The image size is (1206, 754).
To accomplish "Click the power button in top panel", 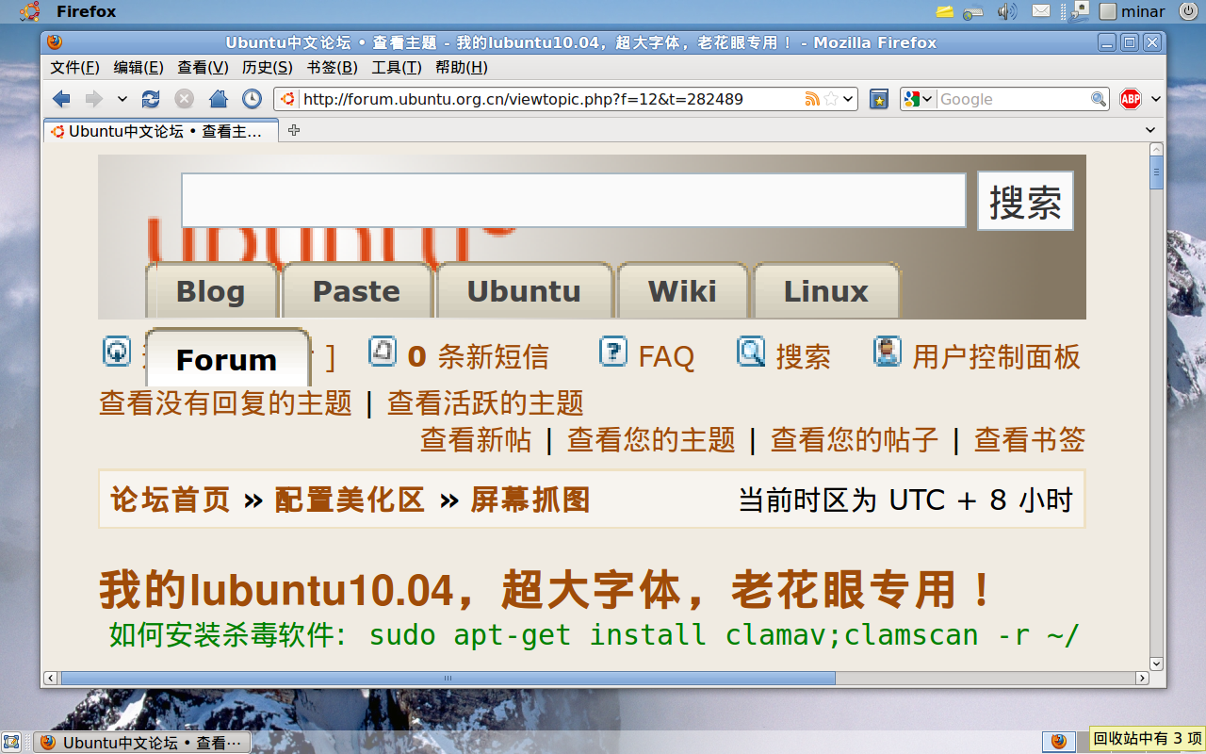I will point(1187,11).
